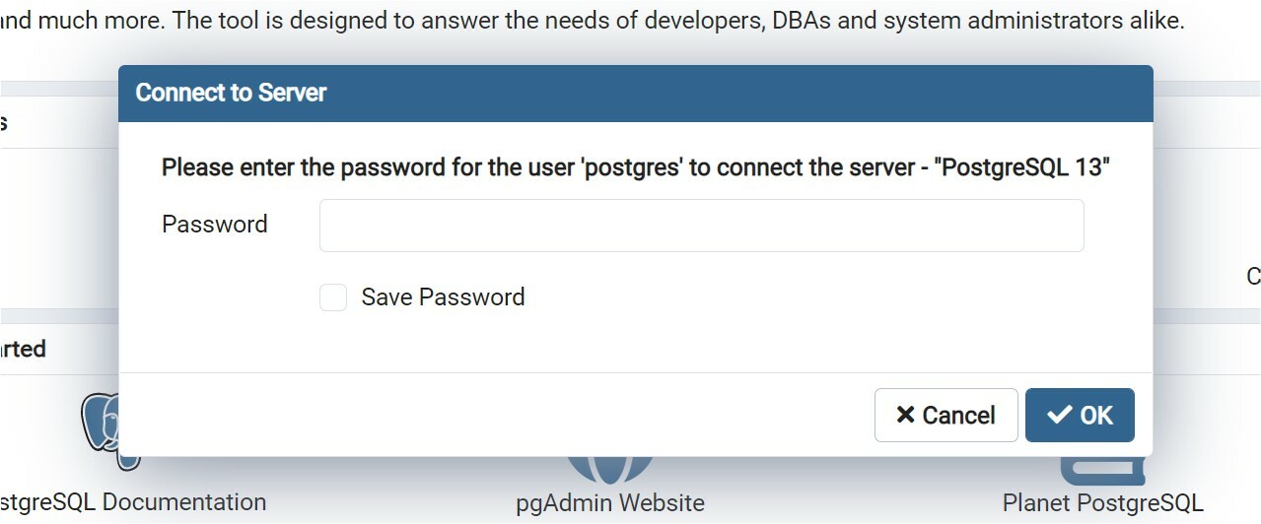
Task: Click the empty dialog footer beside Cancel
Action: pos(493,415)
